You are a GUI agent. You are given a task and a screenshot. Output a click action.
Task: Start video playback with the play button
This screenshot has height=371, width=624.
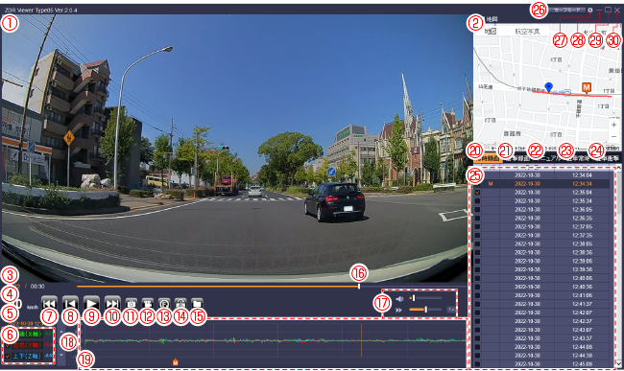coord(91,304)
